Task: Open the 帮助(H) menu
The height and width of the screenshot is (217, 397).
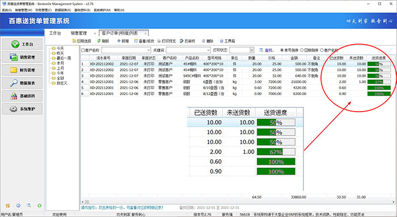Action: (x=119, y=10)
